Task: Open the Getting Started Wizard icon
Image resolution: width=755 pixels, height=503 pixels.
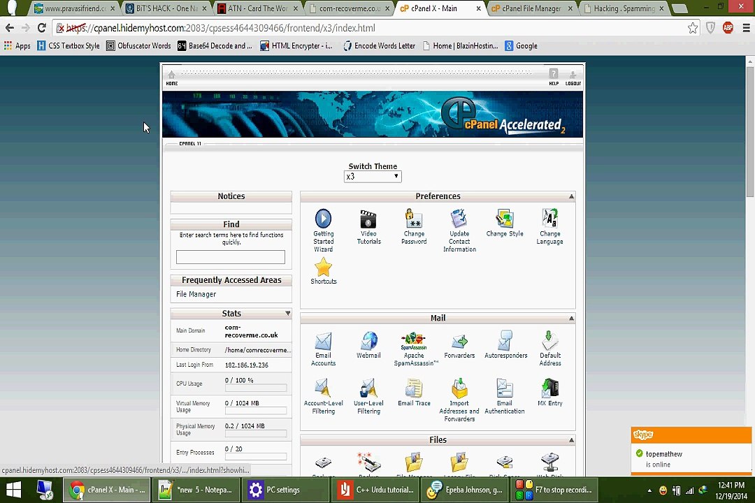Action: click(323, 219)
